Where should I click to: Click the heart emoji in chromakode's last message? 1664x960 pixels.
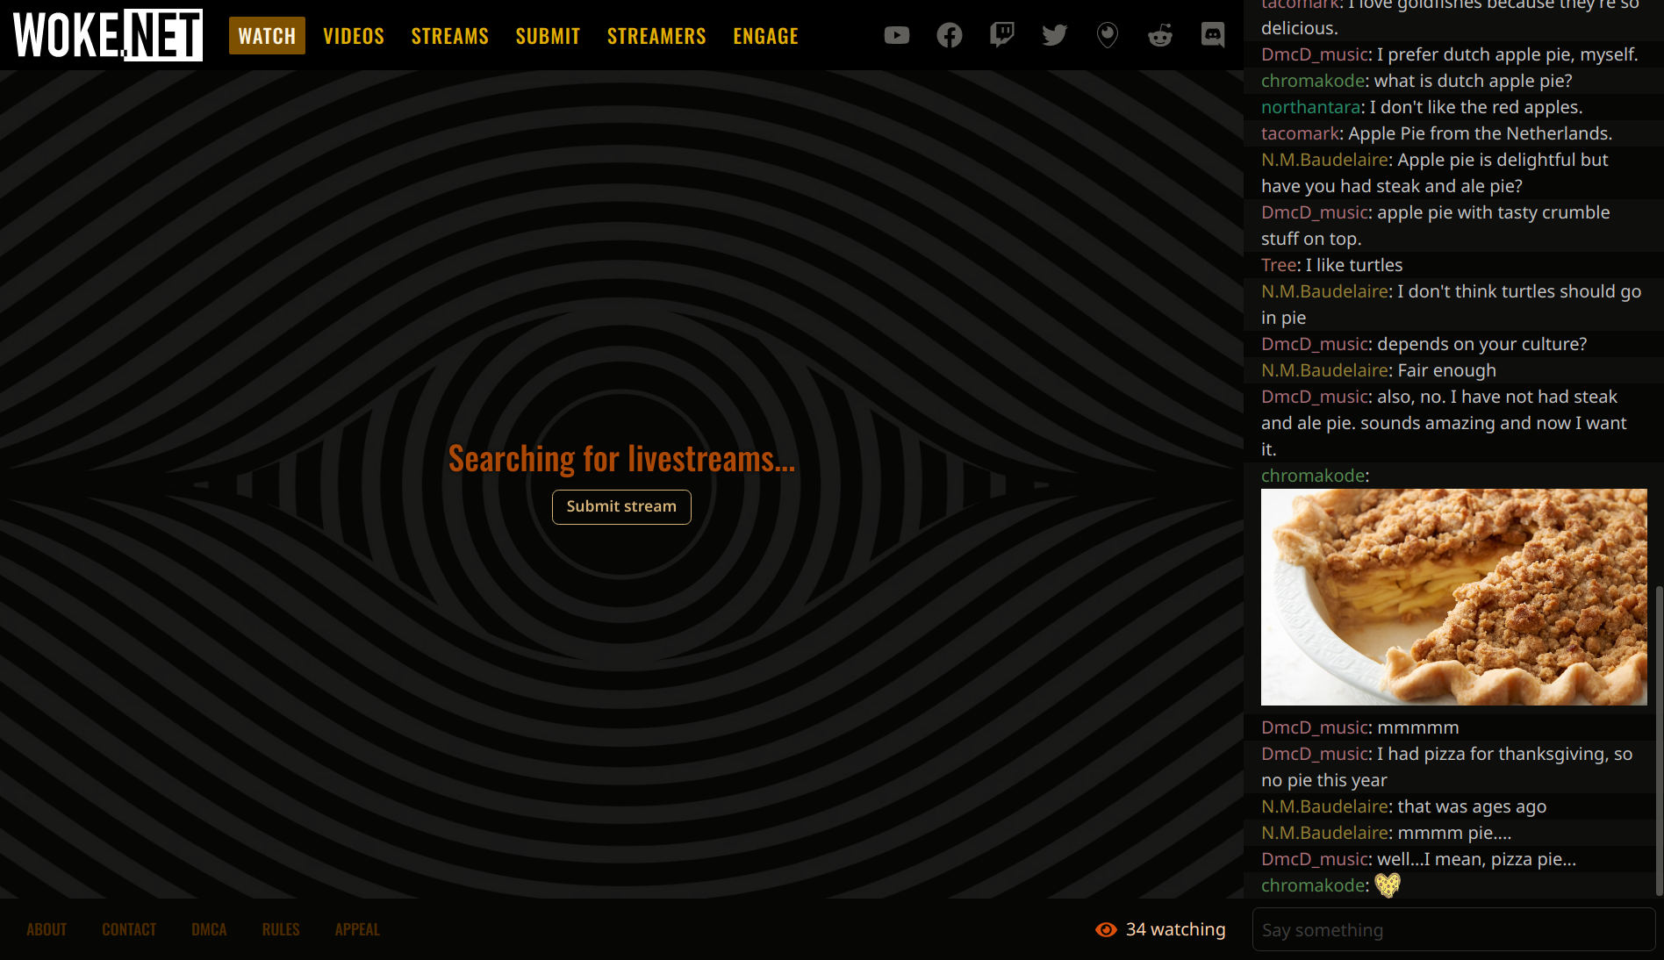(x=1388, y=885)
